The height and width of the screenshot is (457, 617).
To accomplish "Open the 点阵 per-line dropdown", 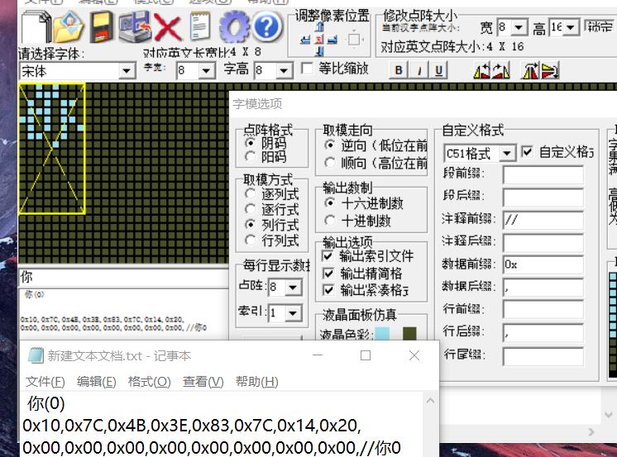I will point(293,288).
